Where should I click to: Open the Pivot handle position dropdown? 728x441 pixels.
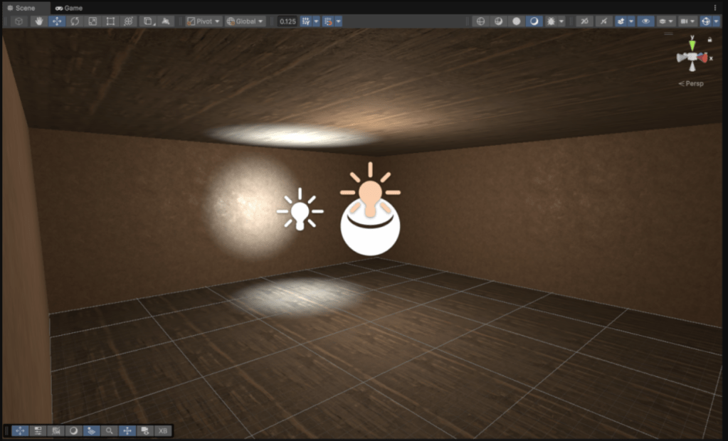(204, 21)
